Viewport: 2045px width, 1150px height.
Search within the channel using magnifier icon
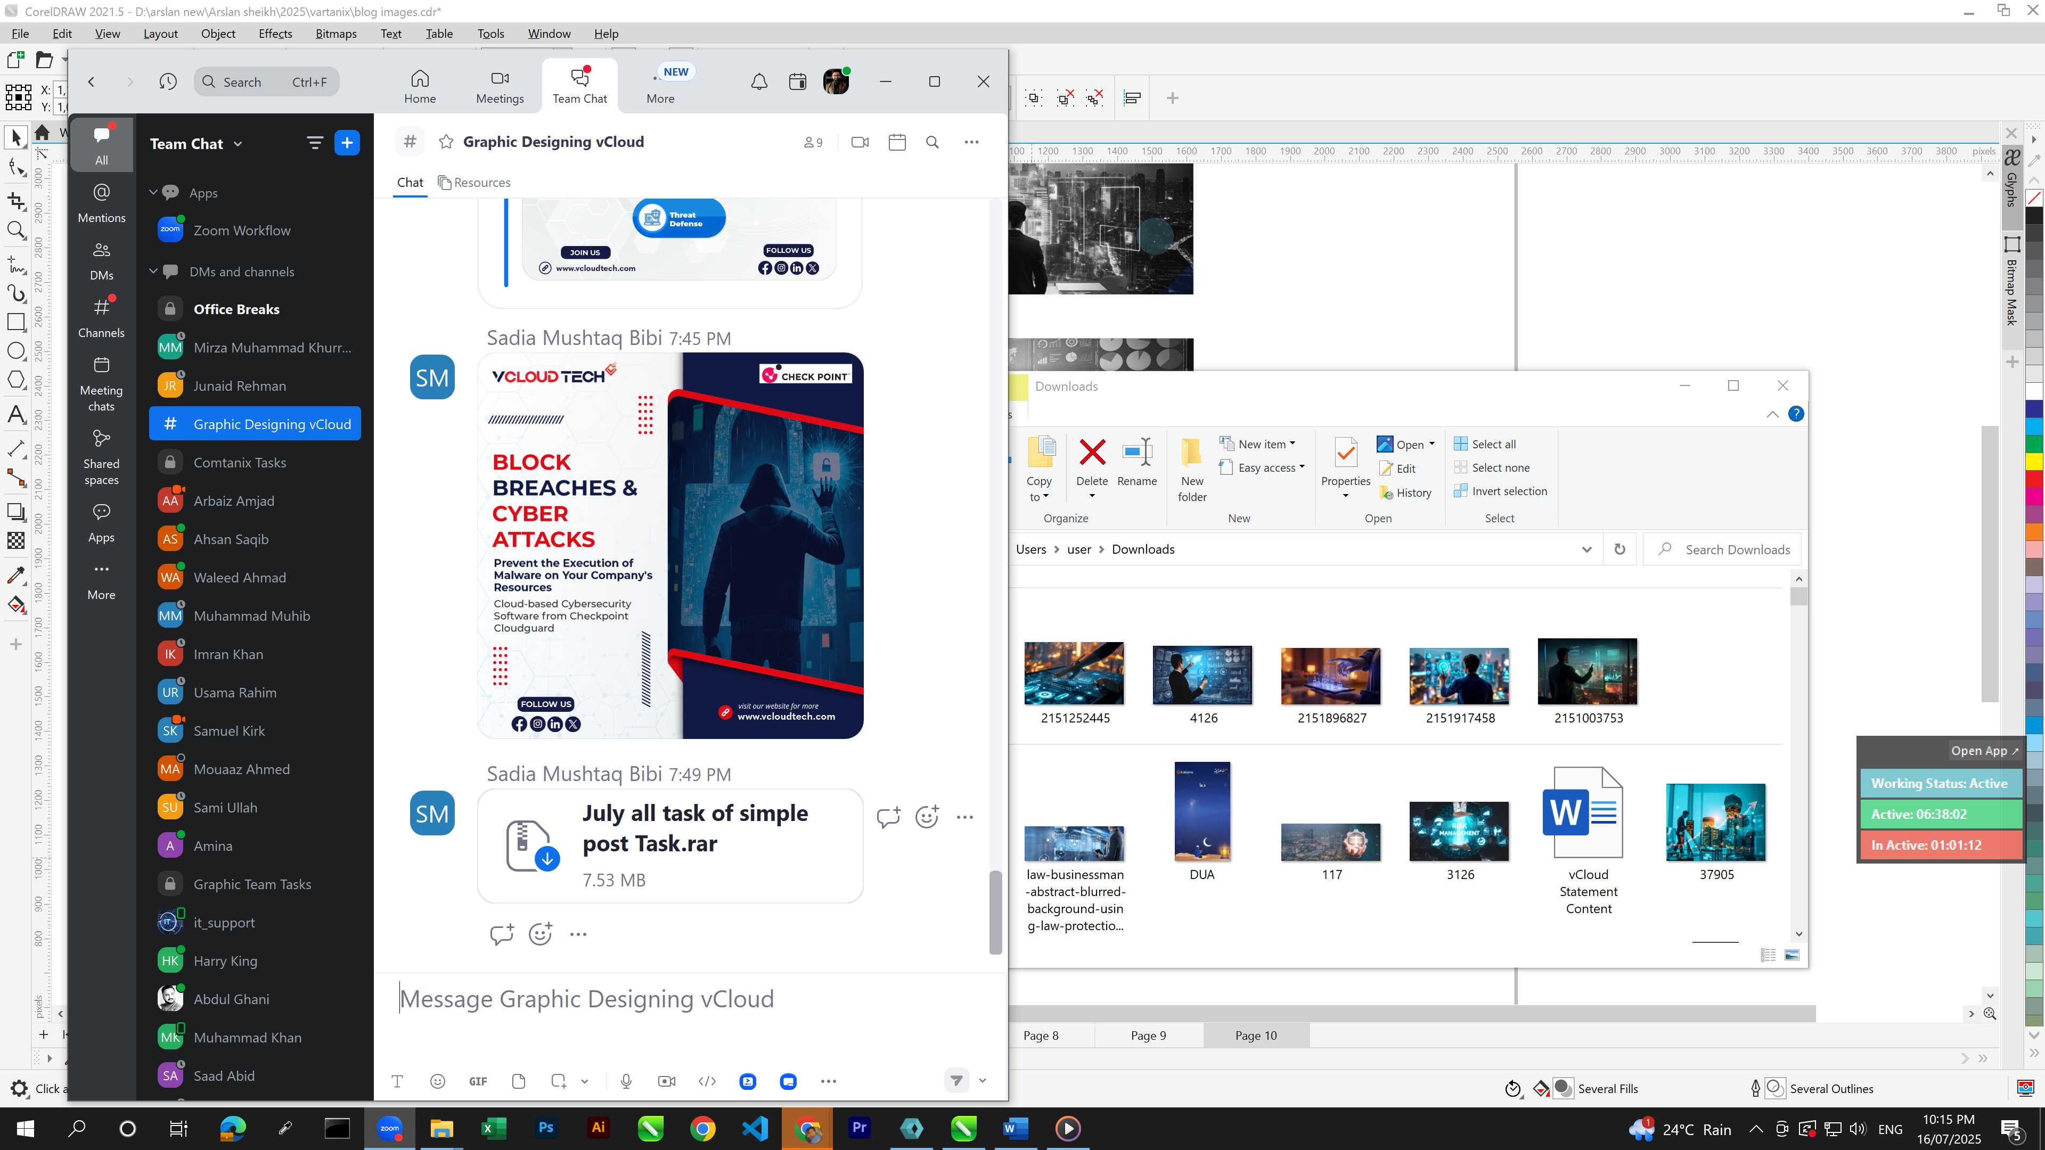pyautogui.click(x=932, y=142)
